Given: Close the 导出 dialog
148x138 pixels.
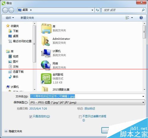Looking at the screenshot, I should [141, 2].
